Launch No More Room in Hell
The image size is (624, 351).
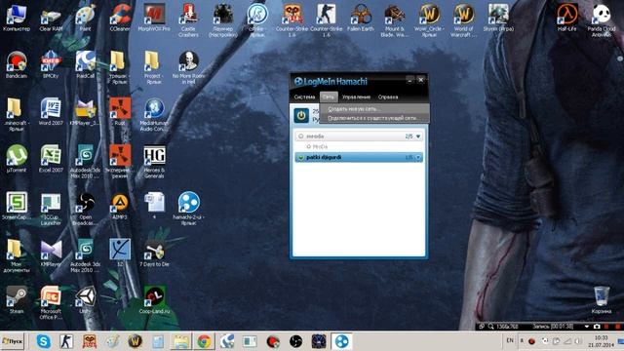tap(188, 67)
